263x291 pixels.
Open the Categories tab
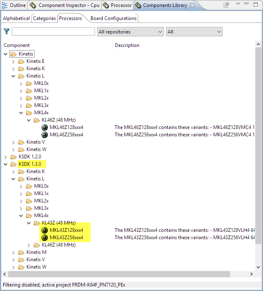[44, 18]
